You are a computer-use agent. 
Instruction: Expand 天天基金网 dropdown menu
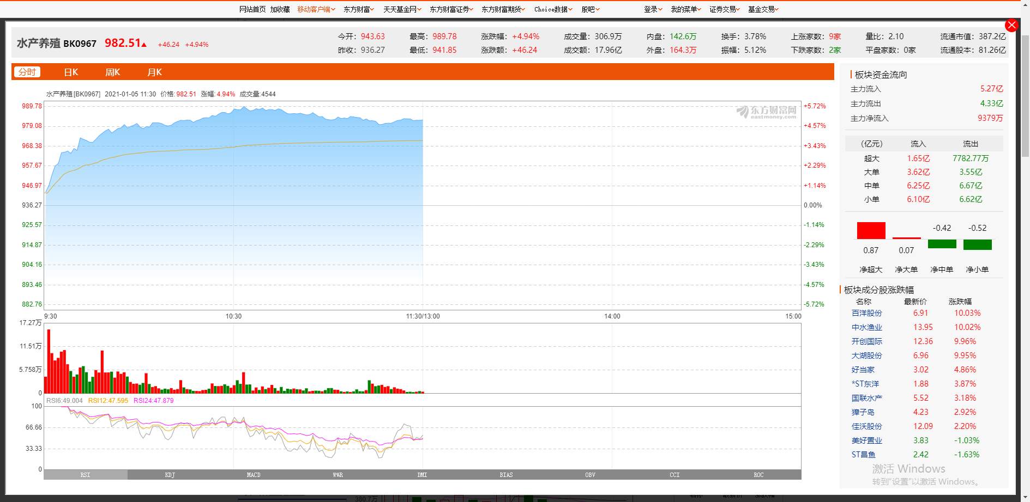click(402, 9)
